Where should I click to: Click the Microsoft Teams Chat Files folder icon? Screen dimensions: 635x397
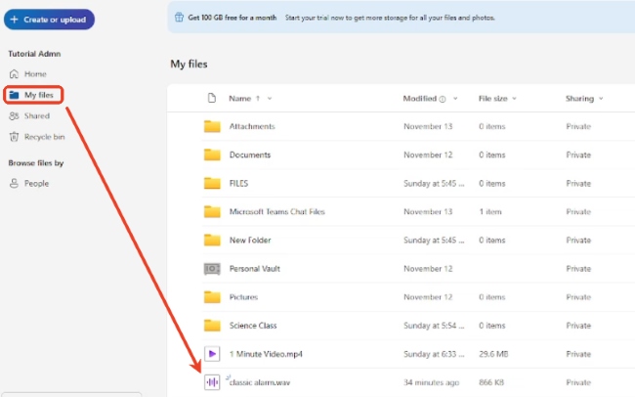click(212, 211)
